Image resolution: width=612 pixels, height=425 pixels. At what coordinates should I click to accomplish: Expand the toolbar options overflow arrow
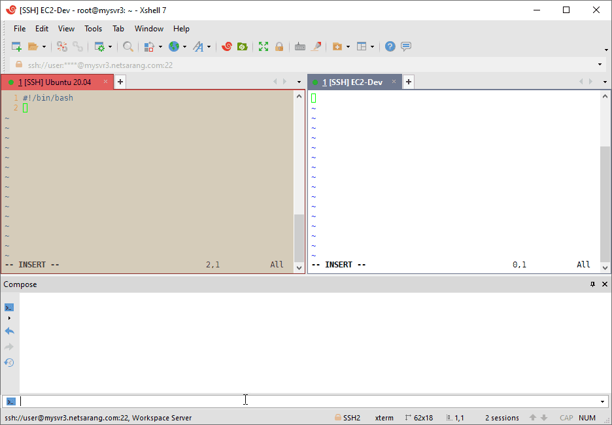[x=606, y=50]
